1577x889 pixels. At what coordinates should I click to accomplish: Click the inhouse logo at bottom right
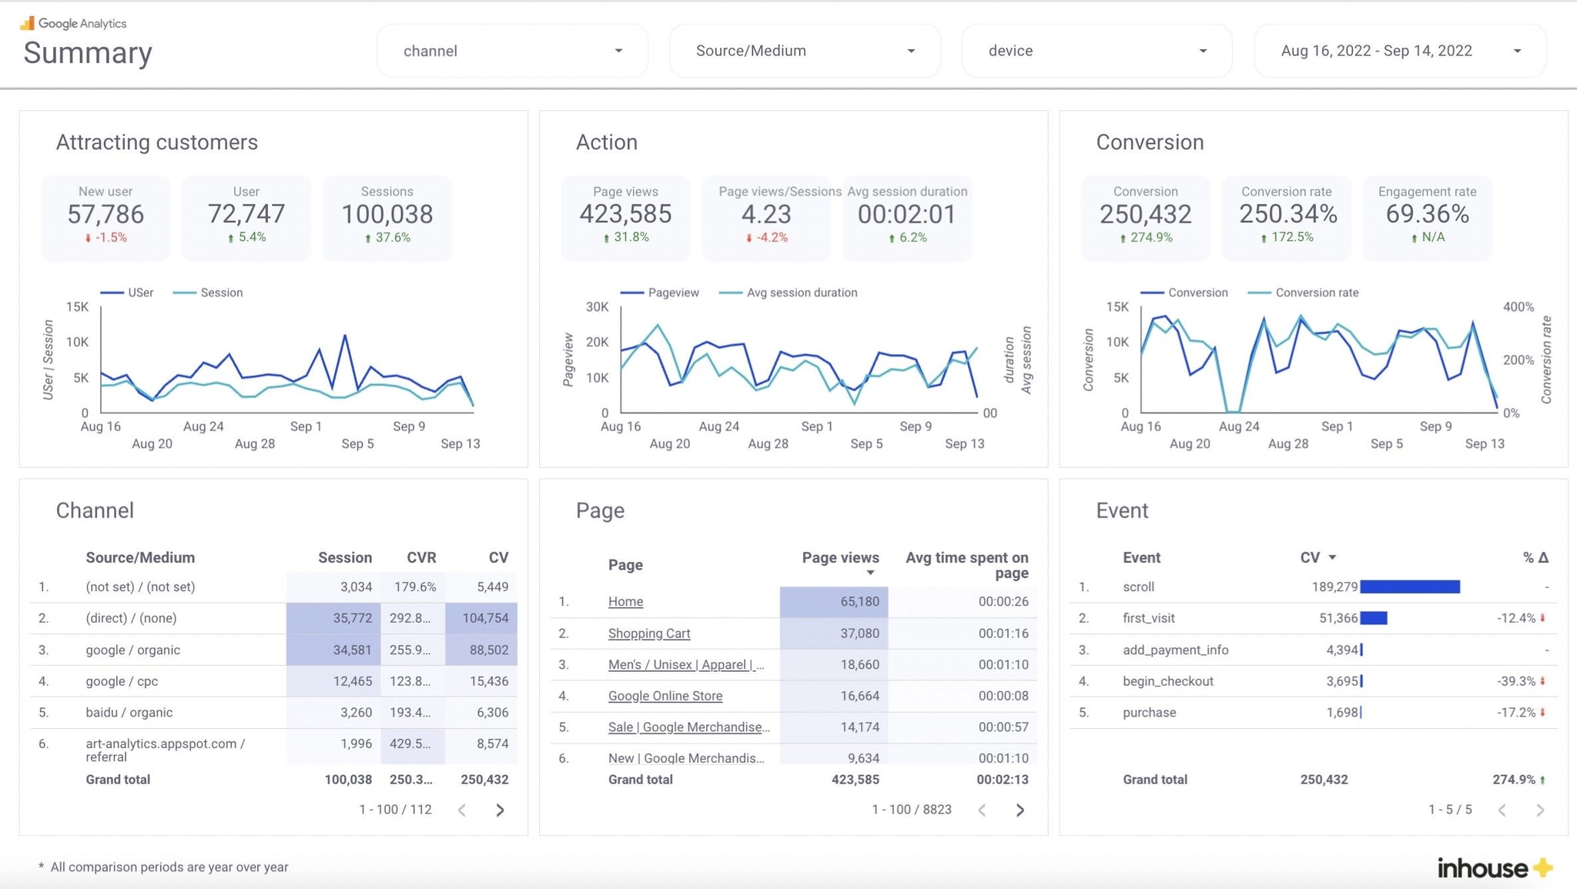[x=1492, y=867]
